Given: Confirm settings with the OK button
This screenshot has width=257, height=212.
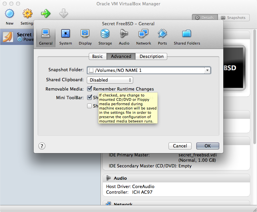Looking at the screenshot, I should [208, 146].
